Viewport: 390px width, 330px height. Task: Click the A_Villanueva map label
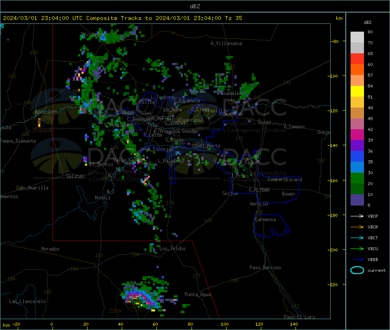(226, 43)
